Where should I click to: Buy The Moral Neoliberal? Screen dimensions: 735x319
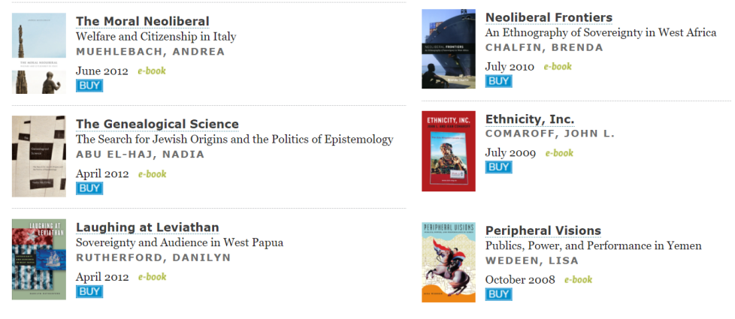[x=89, y=86]
